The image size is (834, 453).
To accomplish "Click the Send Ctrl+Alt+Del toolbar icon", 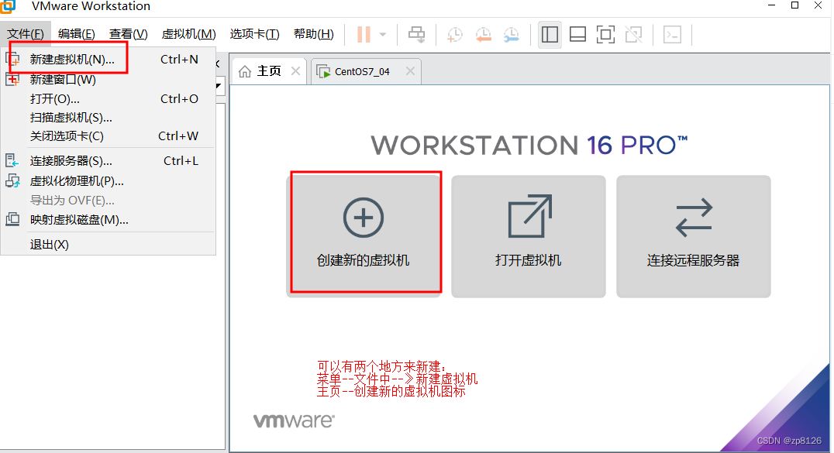I will coord(416,35).
